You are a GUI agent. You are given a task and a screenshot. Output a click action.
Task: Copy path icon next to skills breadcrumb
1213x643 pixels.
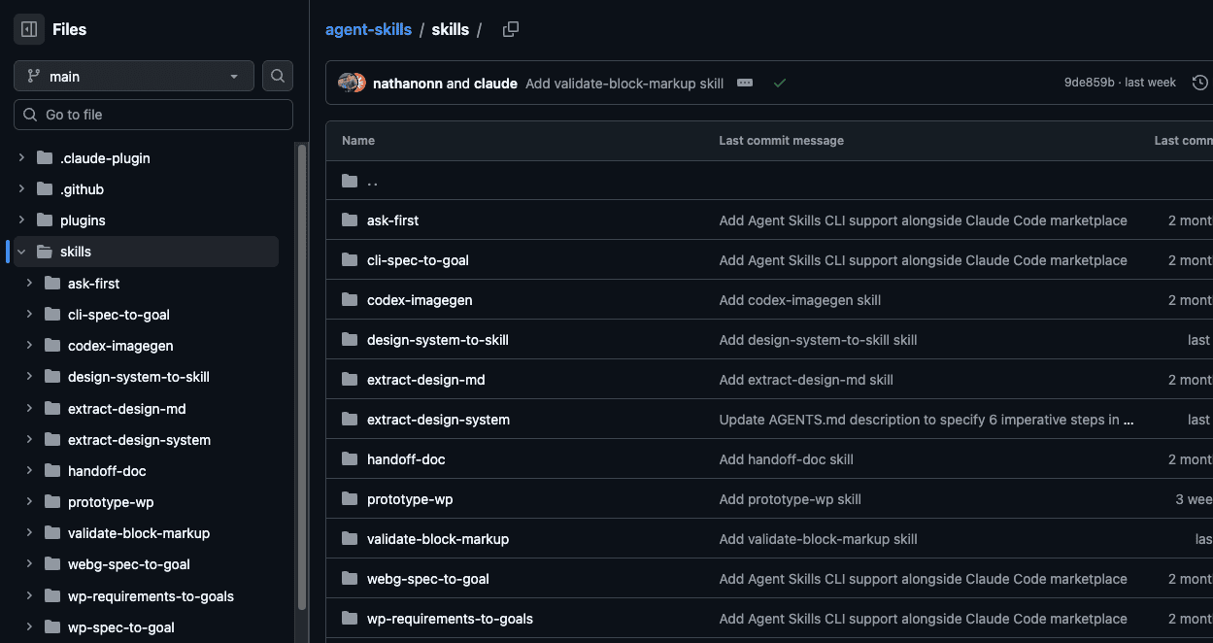point(511,29)
